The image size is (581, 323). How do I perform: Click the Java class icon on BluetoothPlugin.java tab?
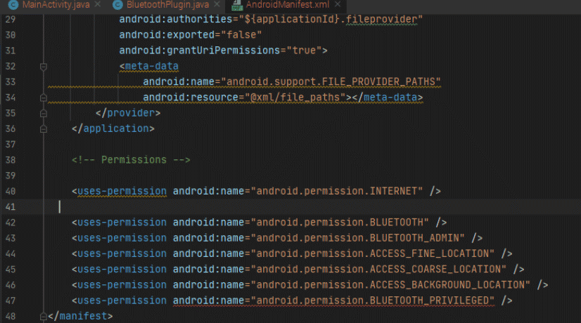click(x=118, y=5)
